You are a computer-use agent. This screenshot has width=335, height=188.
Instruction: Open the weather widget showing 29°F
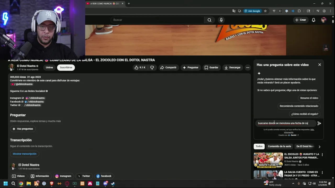coord(272,184)
